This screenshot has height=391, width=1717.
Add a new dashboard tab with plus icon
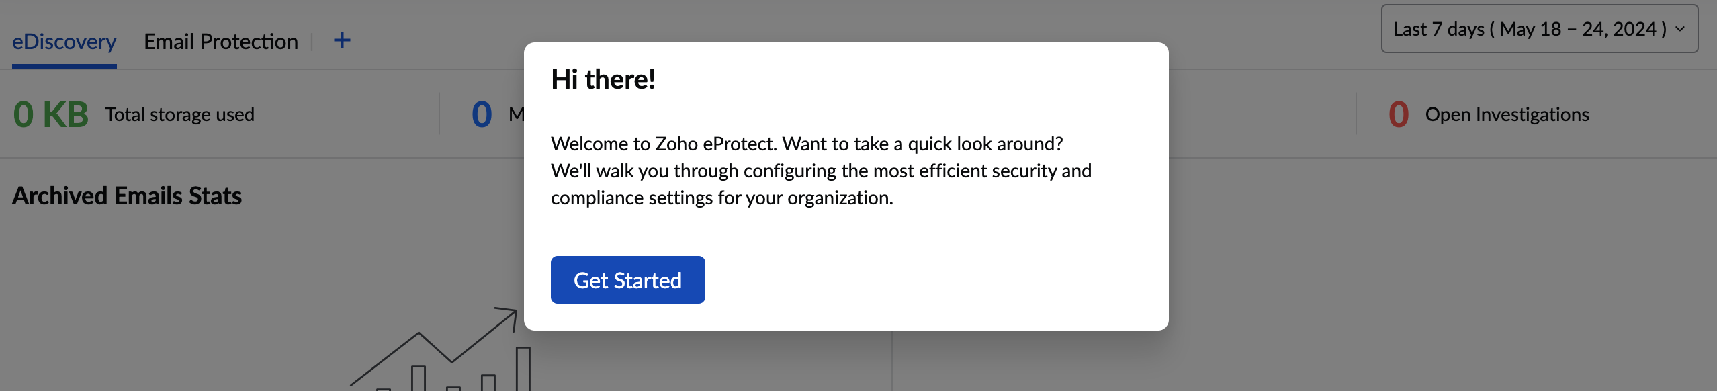coord(342,40)
